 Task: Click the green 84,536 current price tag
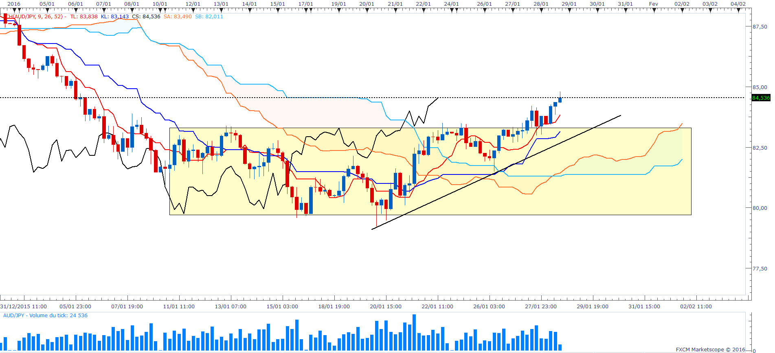pyautogui.click(x=761, y=98)
